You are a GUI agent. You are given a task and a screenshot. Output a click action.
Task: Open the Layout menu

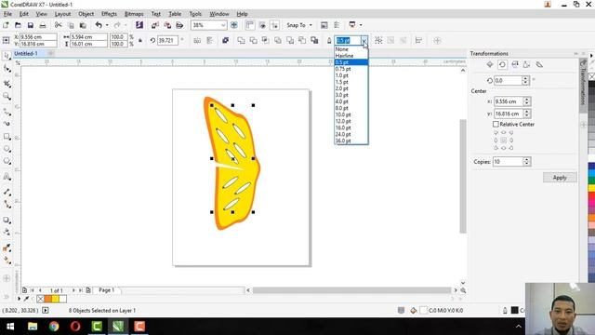[x=62, y=14]
